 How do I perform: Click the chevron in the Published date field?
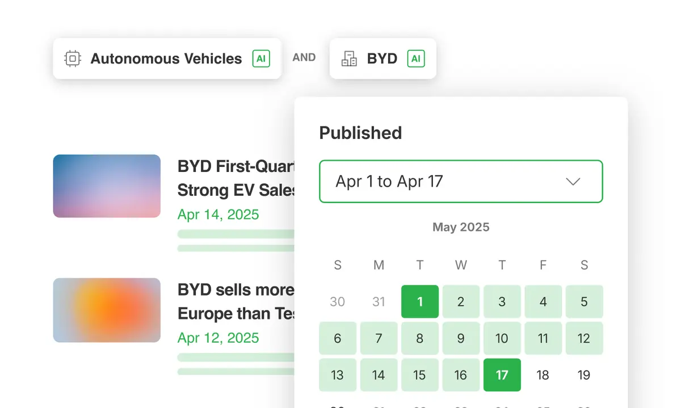click(573, 182)
